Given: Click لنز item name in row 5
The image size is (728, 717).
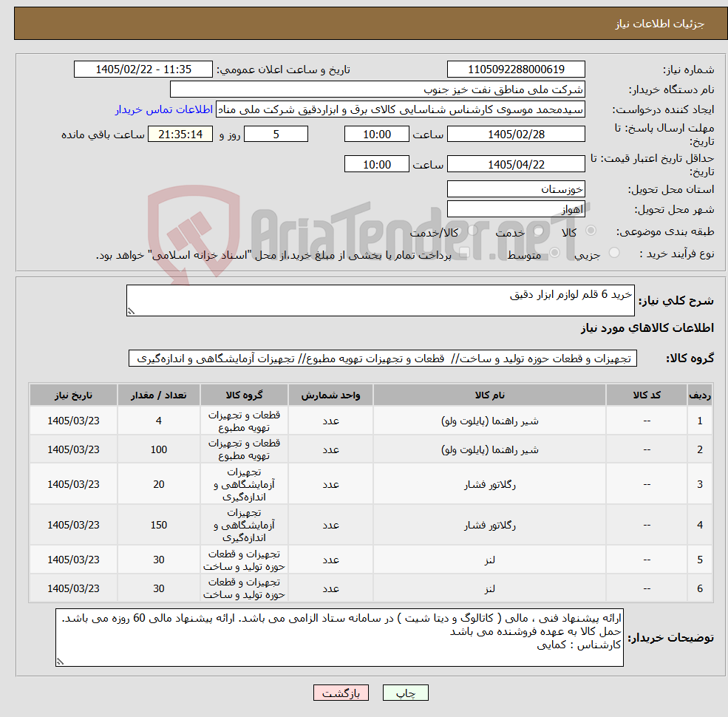Looking at the screenshot, I should click(489, 560).
